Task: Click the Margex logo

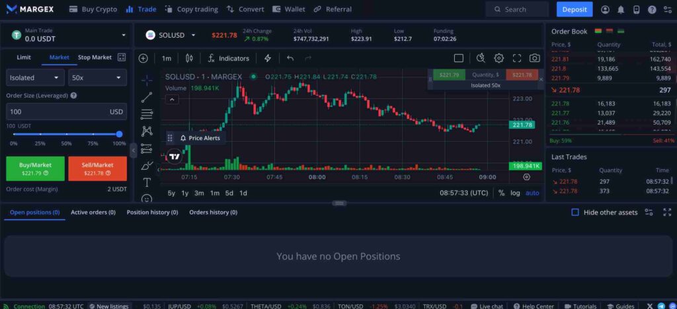Action: coord(30,9)
